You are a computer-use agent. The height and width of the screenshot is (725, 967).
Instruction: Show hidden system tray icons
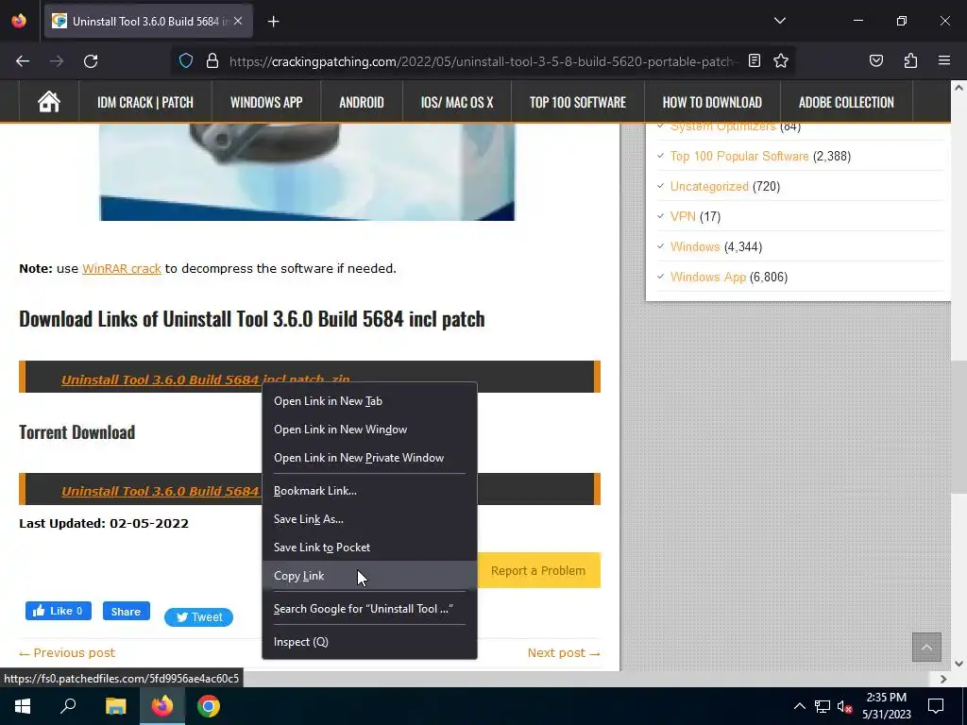click(x=799, y=706)
